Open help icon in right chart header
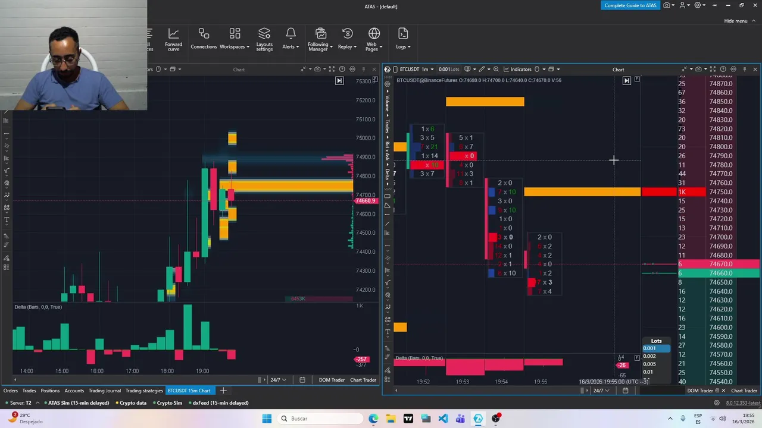 [723, 69]
